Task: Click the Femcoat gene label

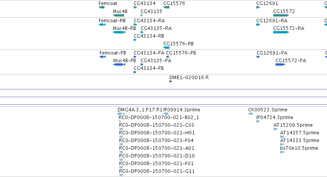Action: click(x=108, y=3)
